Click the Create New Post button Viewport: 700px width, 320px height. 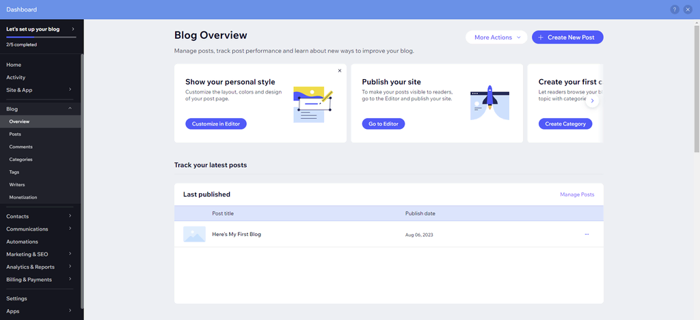567,38
